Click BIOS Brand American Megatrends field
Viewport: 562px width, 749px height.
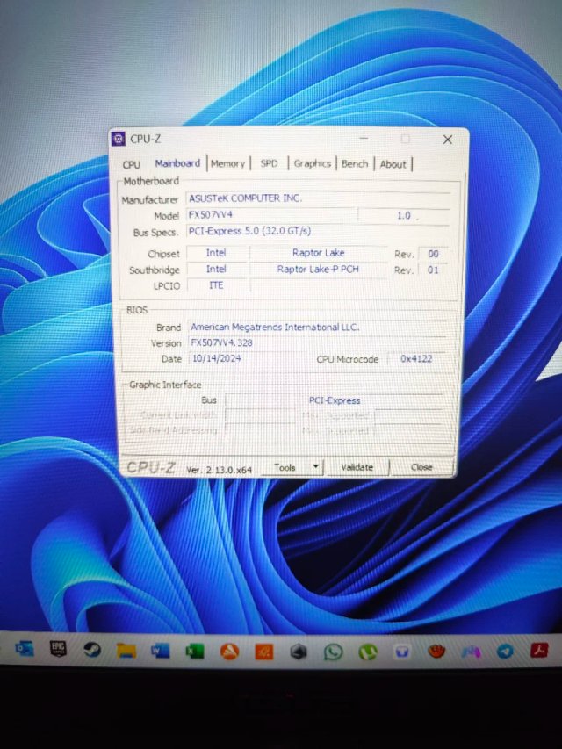coord(317,328)
